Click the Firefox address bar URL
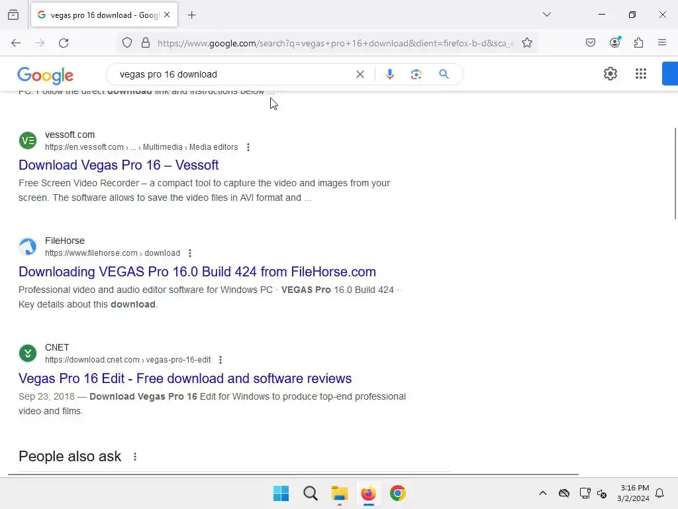This screenshot has width=678, height=509. click(x=336, y=43)
